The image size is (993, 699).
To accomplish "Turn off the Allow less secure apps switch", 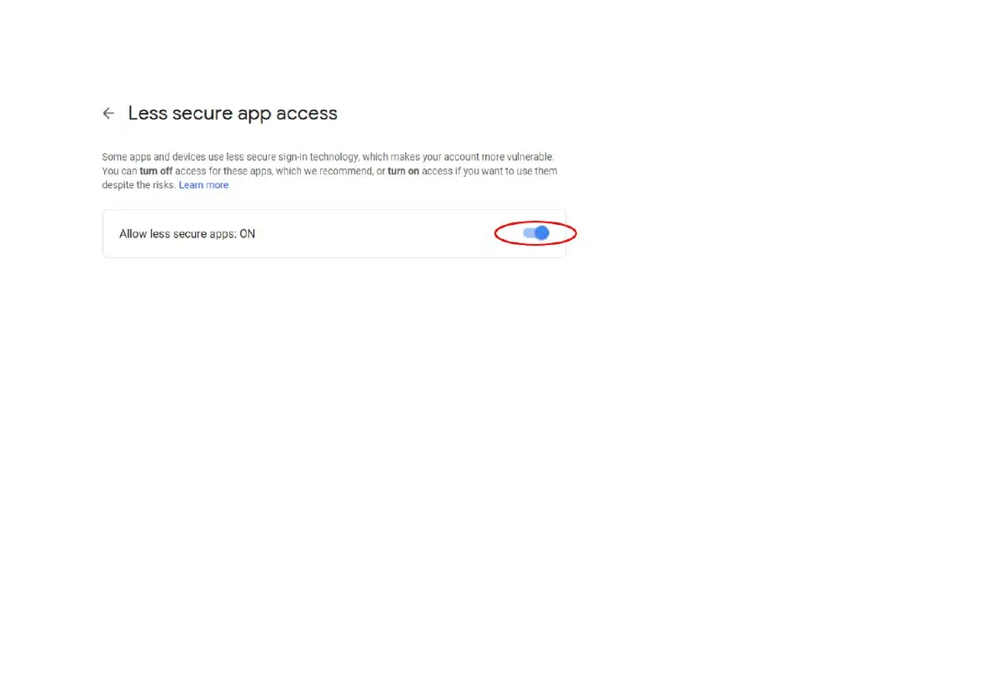I will (x=536, y=232).
